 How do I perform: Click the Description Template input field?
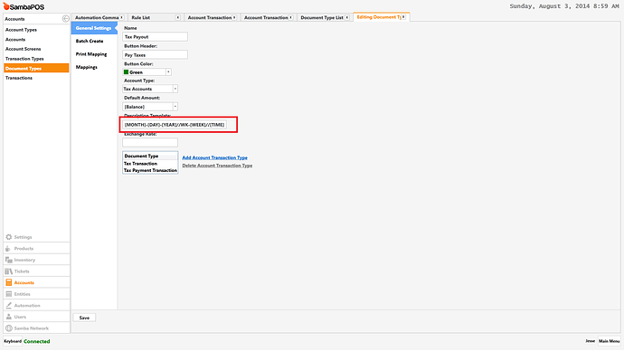pos(175,125)
